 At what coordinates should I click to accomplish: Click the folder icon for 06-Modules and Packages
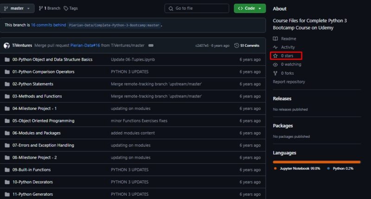tap(7, 133)
